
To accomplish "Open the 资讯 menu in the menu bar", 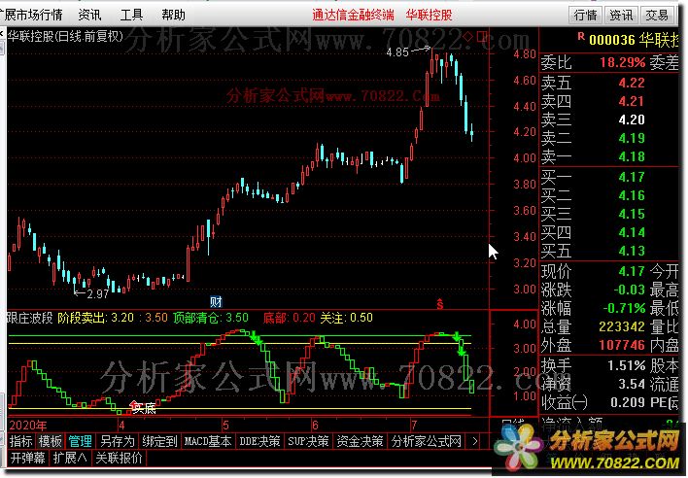I will point(89,15).
